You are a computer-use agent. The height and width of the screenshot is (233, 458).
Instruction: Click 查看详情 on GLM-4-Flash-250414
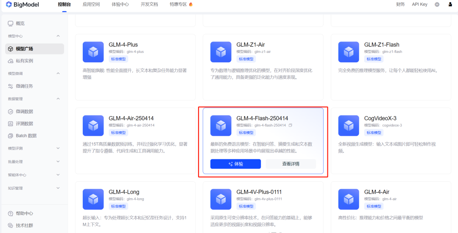point(290,164)
